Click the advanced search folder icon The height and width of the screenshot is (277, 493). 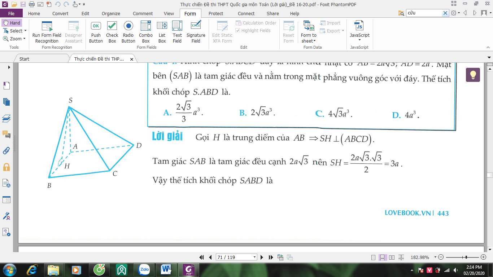pos(401,13)
